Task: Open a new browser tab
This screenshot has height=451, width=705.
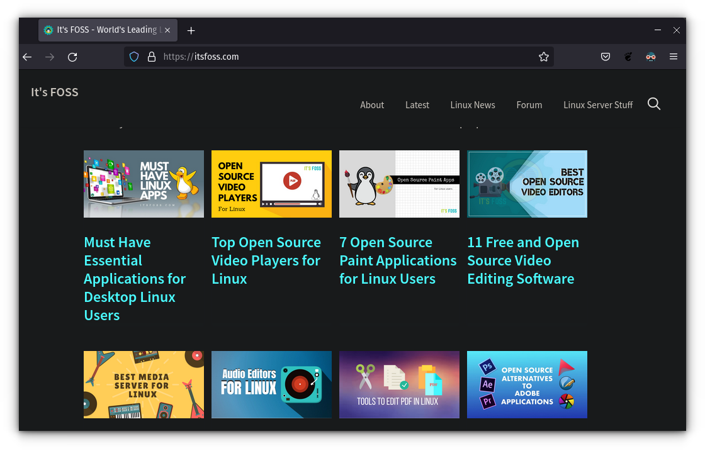Action: pyautogui.click(x=191, y=31)
